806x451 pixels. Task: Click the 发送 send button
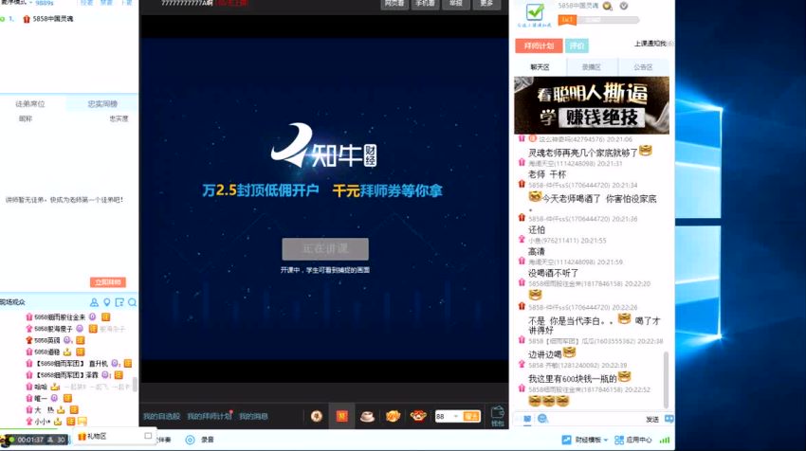click(x=651, y=419)
